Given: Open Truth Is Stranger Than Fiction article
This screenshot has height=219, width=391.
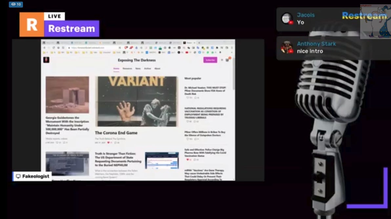Looking at the screenshot, I should tap(118, 159).
